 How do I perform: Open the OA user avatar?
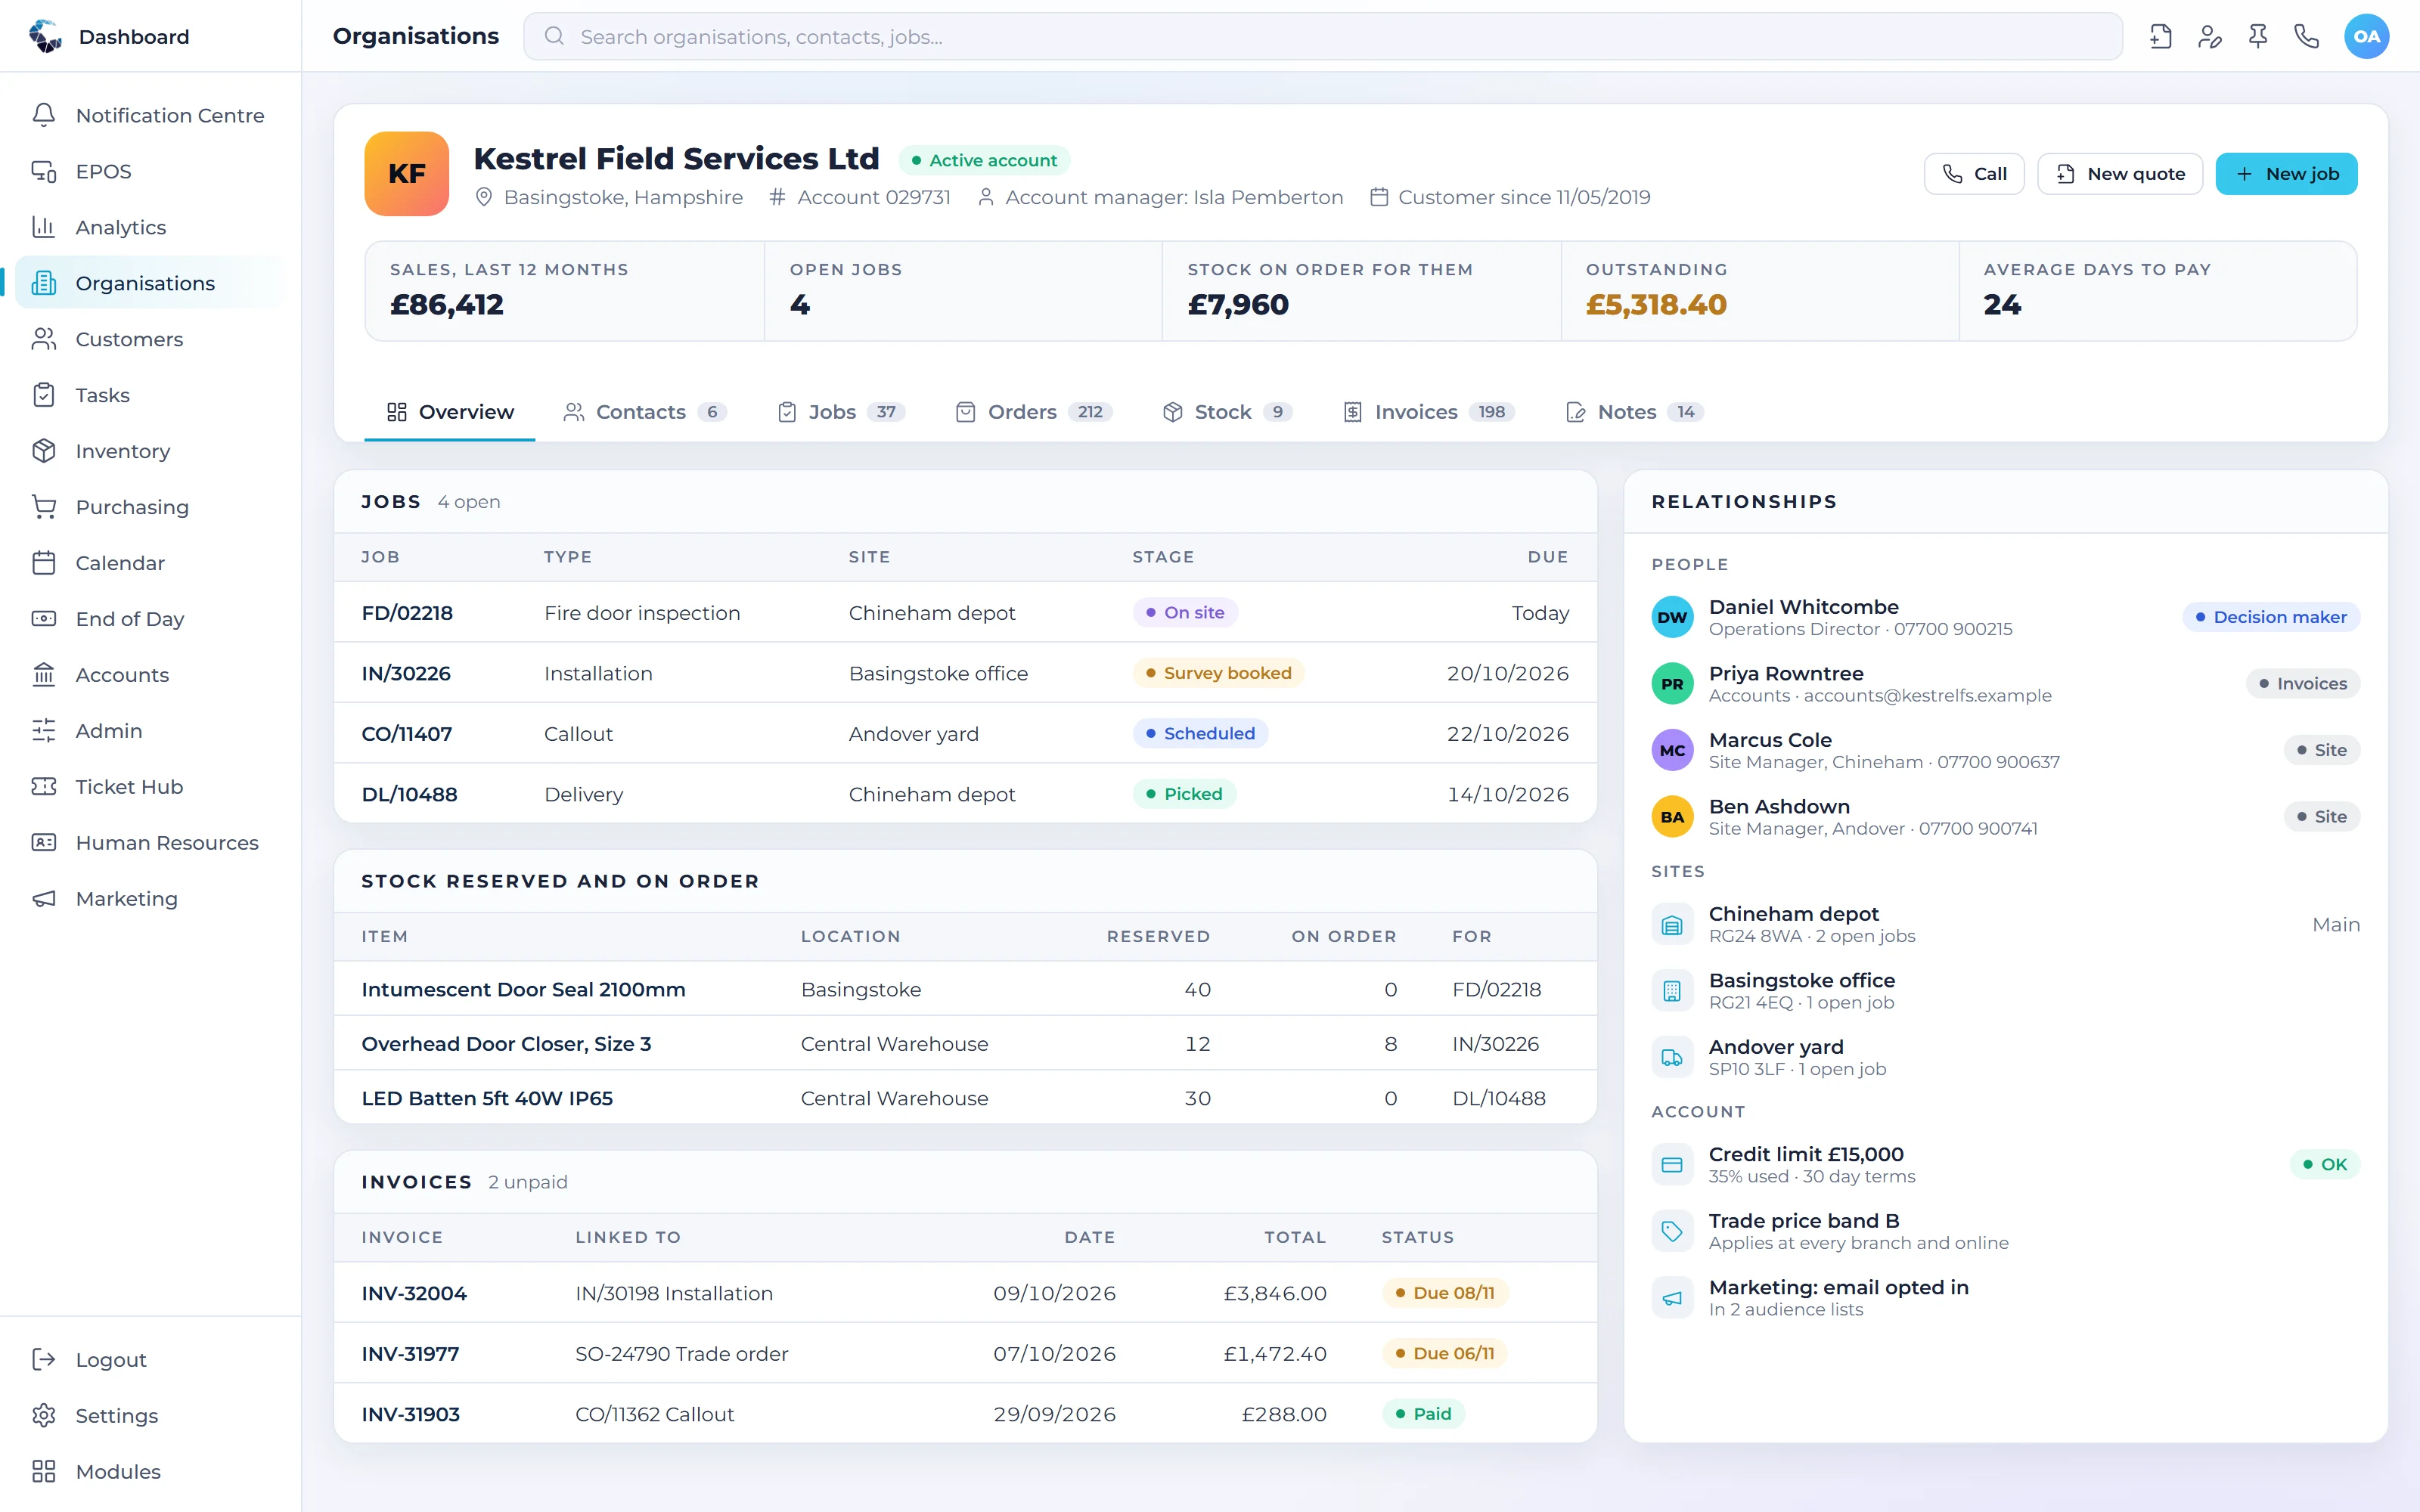point(2366,37)
